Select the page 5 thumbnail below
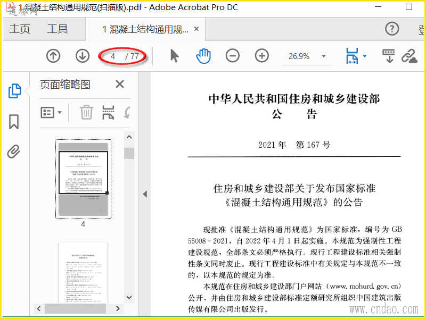Viewport: 426px width, 319px height. pos(84,273)
